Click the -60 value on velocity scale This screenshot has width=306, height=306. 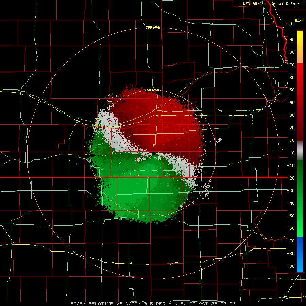[291, 228]
